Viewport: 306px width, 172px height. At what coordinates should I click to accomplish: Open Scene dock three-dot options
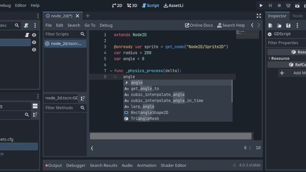(x=35, y=25)
